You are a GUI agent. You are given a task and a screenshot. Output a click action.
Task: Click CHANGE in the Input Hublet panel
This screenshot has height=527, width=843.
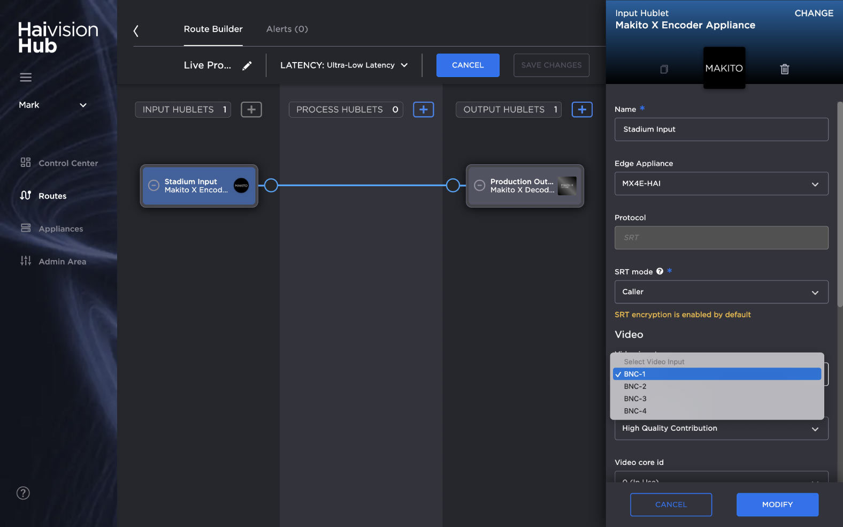[814, 13]
